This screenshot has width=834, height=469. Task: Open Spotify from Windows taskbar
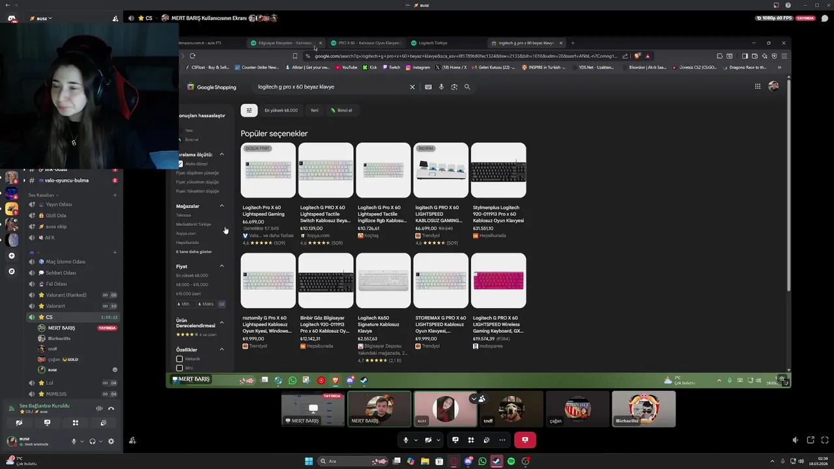(511, 461)
